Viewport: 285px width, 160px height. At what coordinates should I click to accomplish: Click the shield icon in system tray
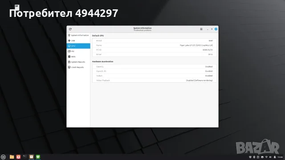[250, 157]
